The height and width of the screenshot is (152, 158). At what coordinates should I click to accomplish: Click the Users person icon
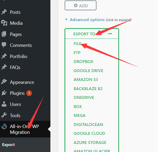pyautogui.click(x=4, y=104)
